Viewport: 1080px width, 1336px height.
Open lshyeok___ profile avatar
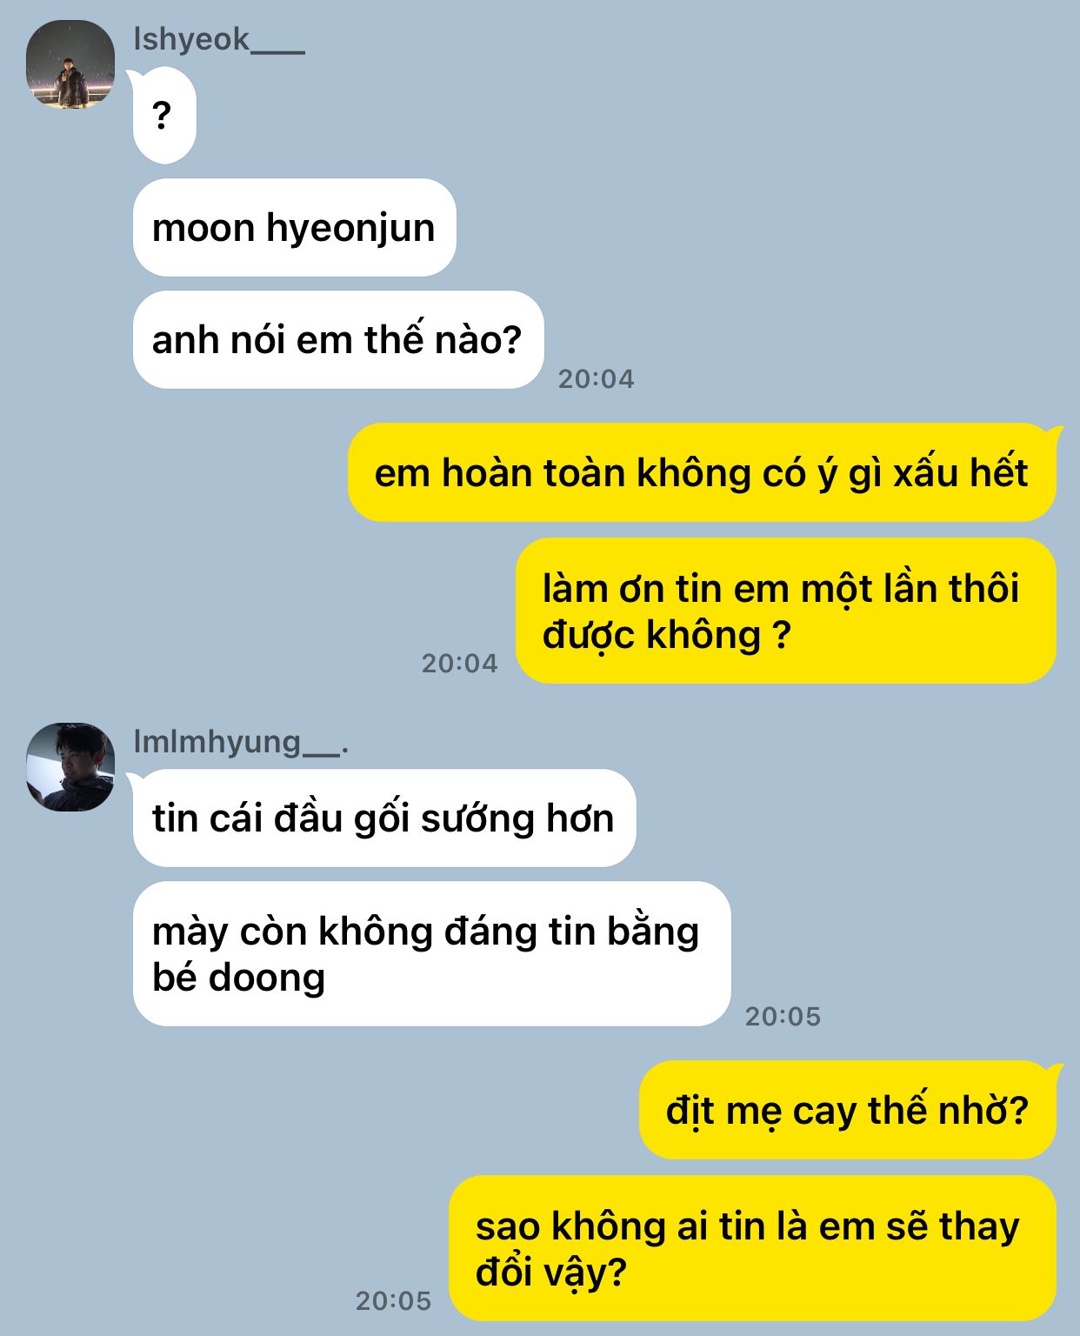coord(70,64)
